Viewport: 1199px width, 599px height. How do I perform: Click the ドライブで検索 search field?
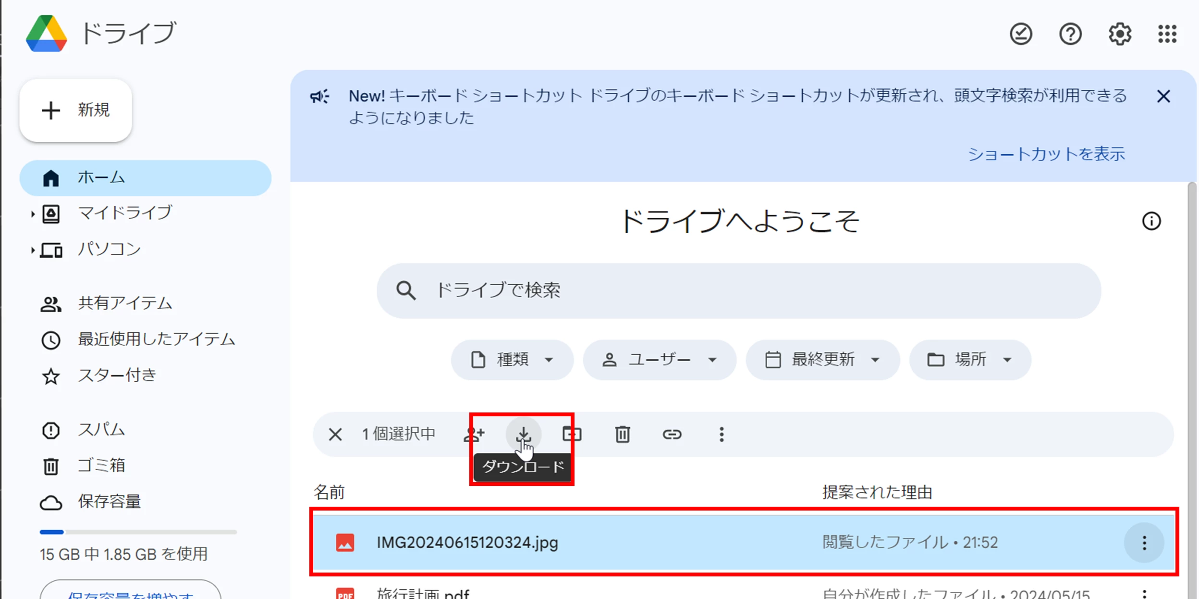[x=738, y=290]
